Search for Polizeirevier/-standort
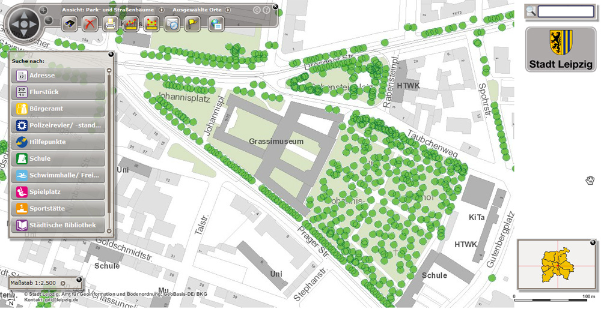Viewport: 601px width, 309px height. point(58,125)
